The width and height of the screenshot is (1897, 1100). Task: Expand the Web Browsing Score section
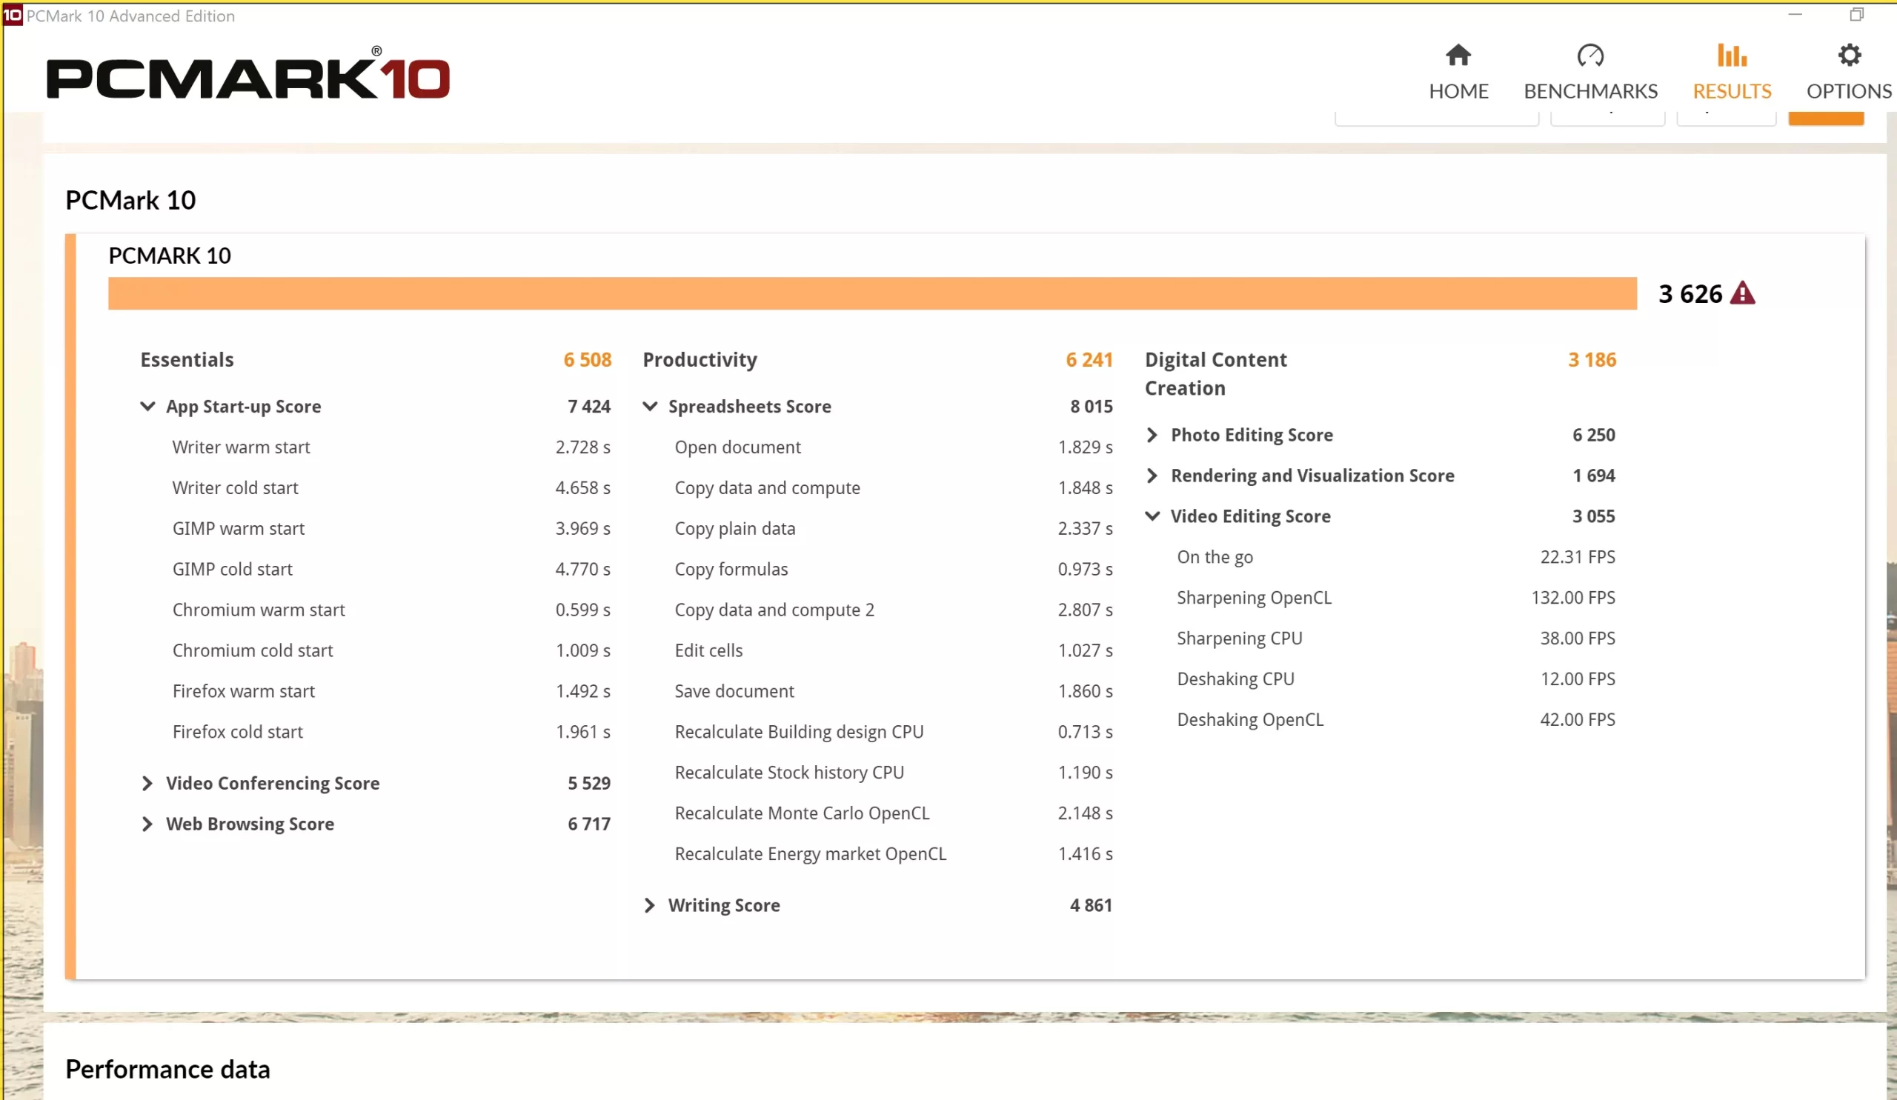(147, 824)
